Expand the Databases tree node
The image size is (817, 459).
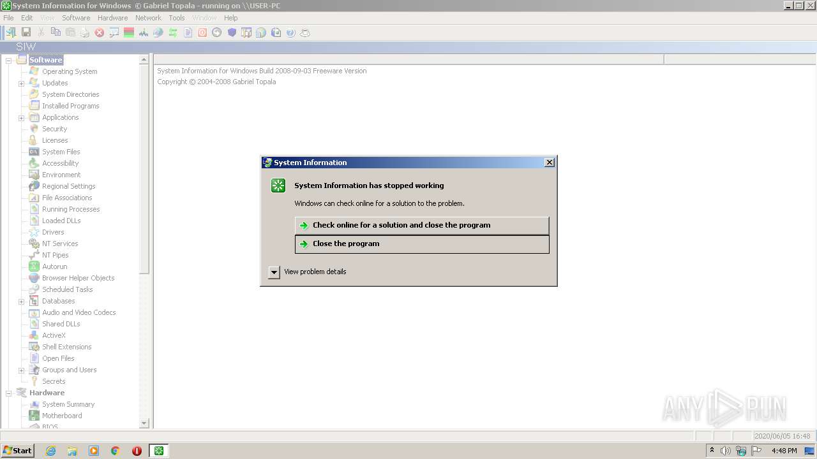tap(21, 302)
